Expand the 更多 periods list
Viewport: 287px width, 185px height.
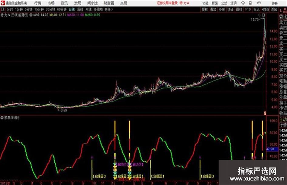pyautogui.click(x=109, y=9)
